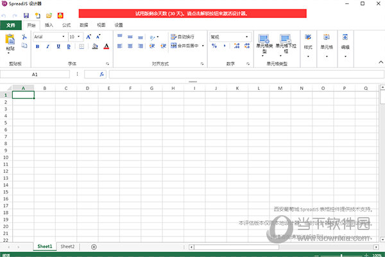Toggle bold formatting
385x257 pixels.
(x=38, y=46)
